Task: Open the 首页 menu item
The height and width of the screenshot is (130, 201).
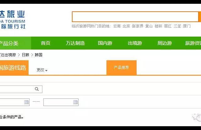Action: click(x=45, y=43)
